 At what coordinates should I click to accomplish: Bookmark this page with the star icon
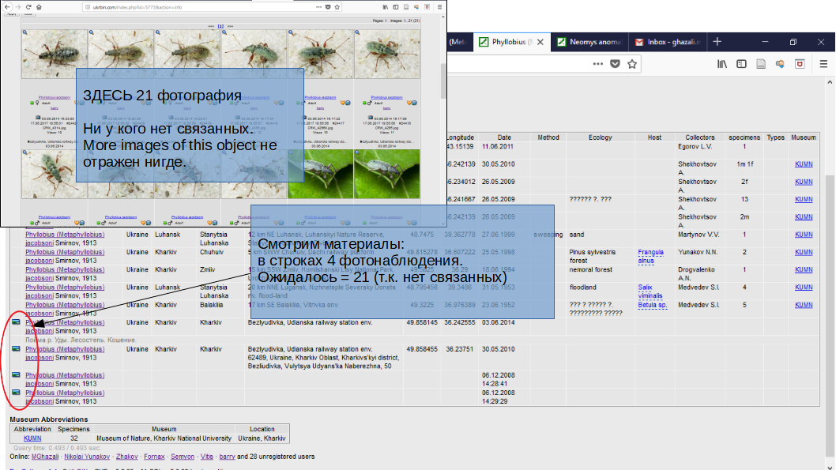[x=631, y=65]
